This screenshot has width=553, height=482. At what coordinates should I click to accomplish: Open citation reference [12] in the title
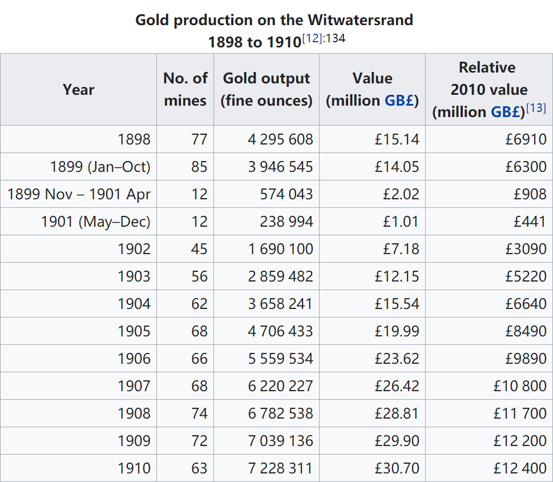pyautogui.click(x=312, y=39)
